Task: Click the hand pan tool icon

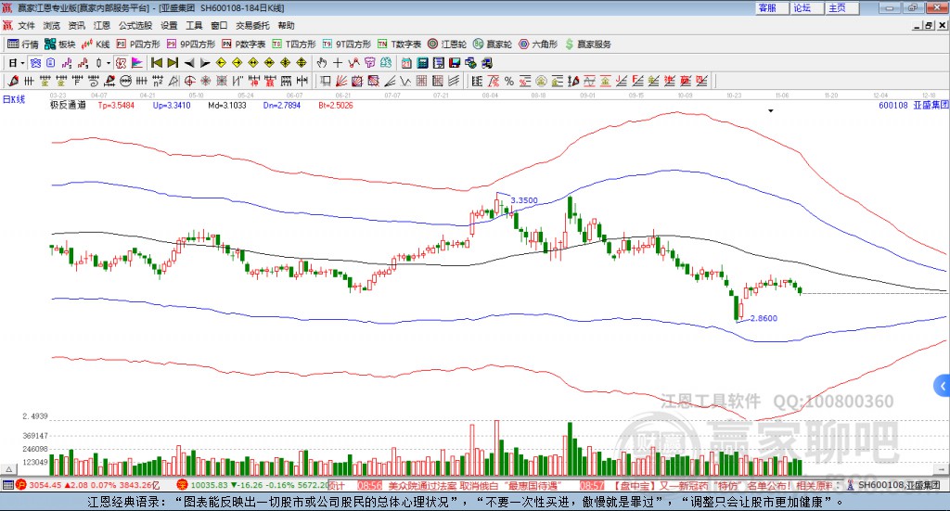Action: (x=322, y=63)
